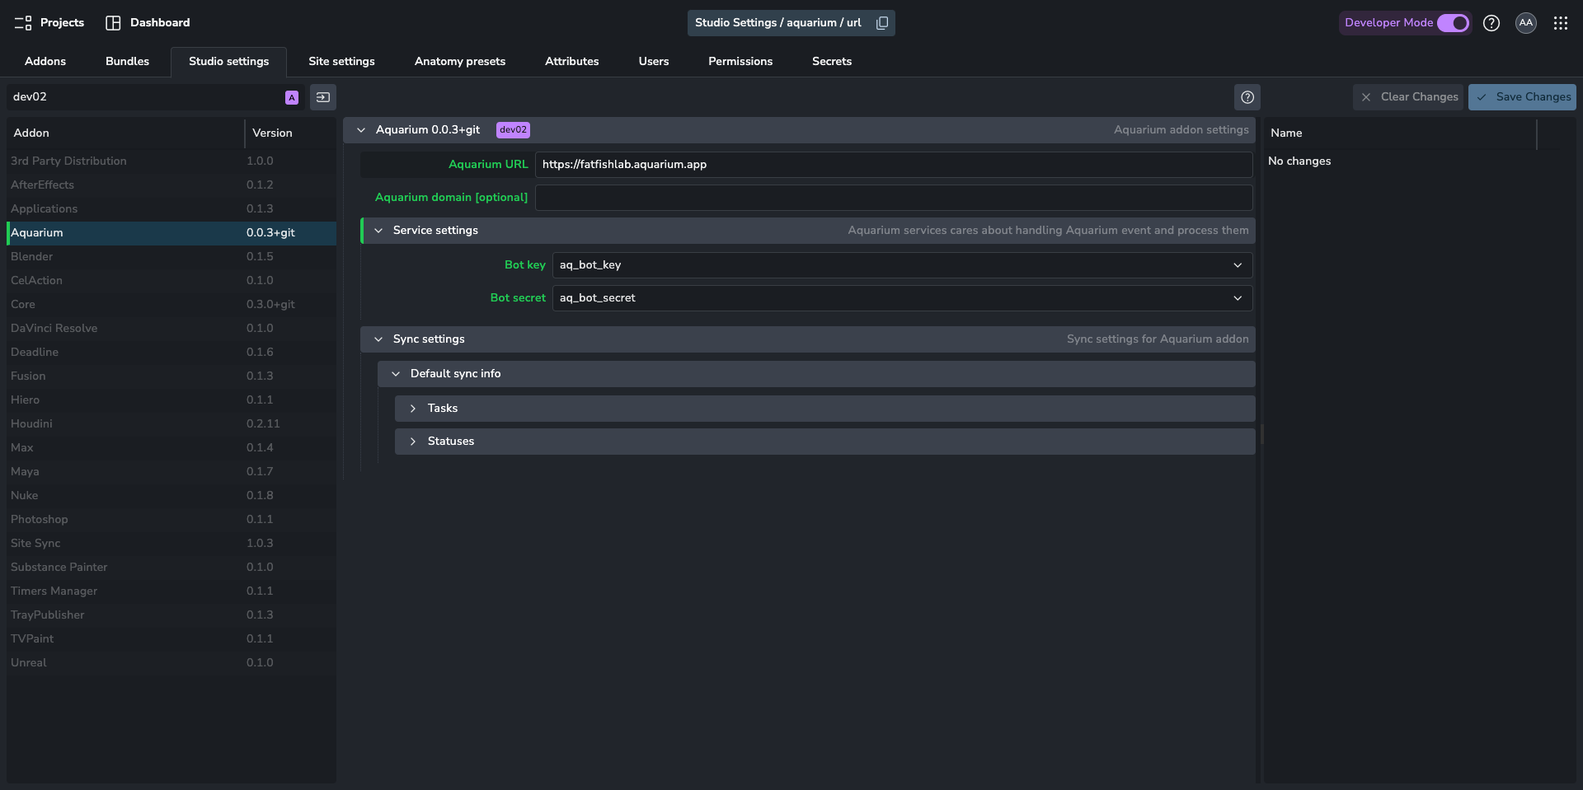The width and height of the screenshot is (1583, 790).
Task: Open the Bot secret dropdown
Action: pos(902,298)
